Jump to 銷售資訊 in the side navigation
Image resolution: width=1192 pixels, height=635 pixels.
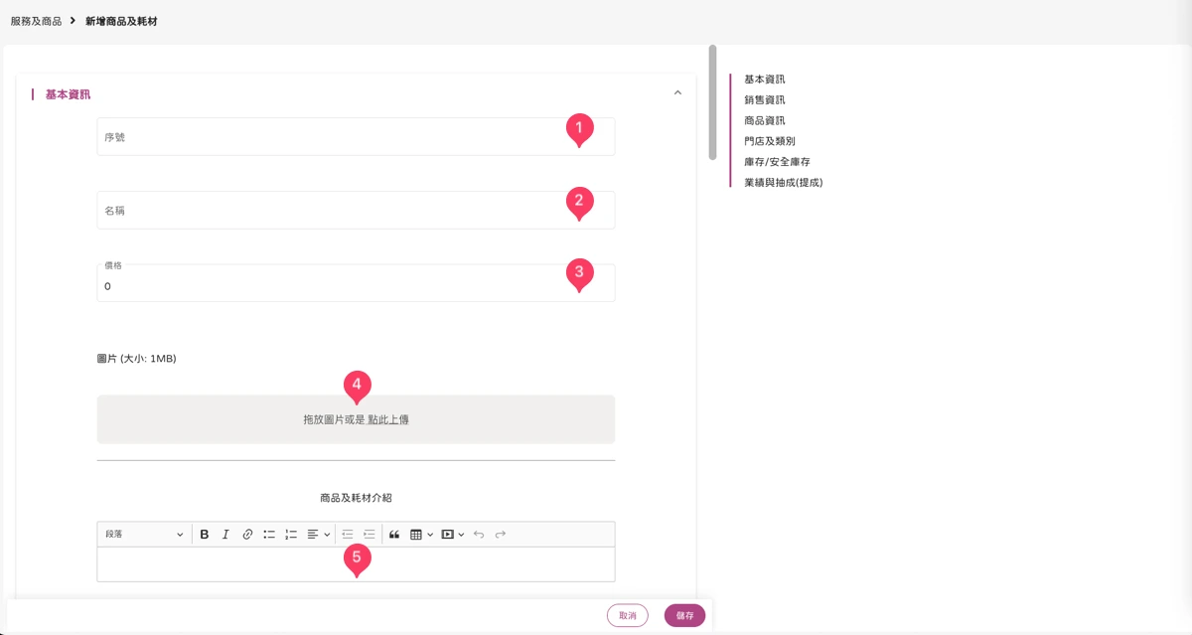pyautogui.click(x=765, y=100)
